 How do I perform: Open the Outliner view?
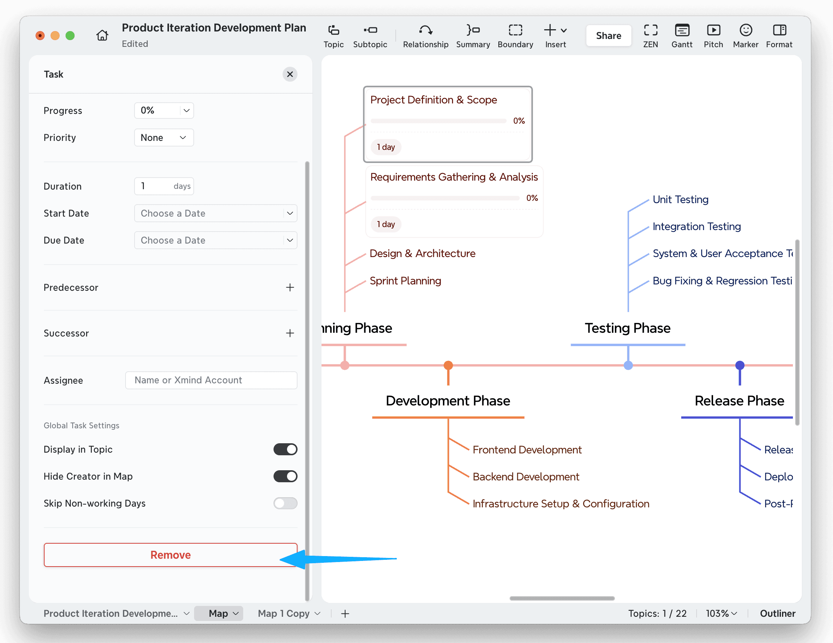click(x=777, y=613)
